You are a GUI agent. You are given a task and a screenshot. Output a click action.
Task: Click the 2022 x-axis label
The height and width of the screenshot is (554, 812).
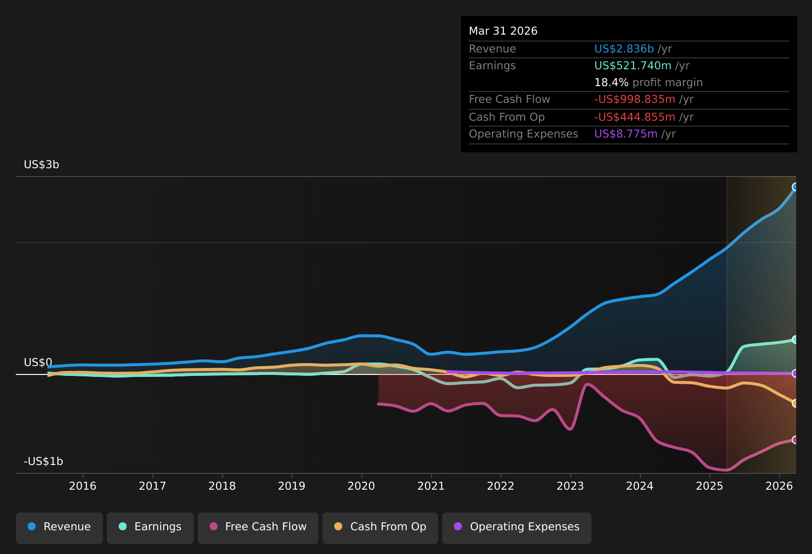pyautogui.click(x=501, y=486)
